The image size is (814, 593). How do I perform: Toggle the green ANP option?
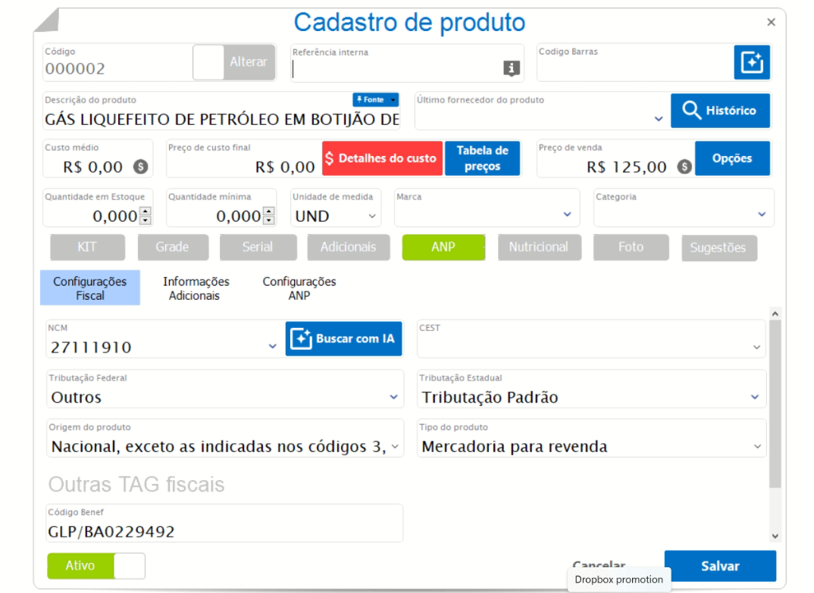click(443, 247)
